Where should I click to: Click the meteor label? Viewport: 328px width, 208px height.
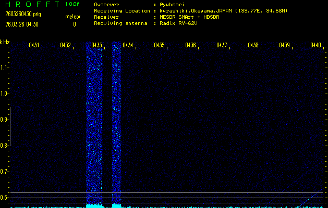pyautogui.click(x=73, y=17)
